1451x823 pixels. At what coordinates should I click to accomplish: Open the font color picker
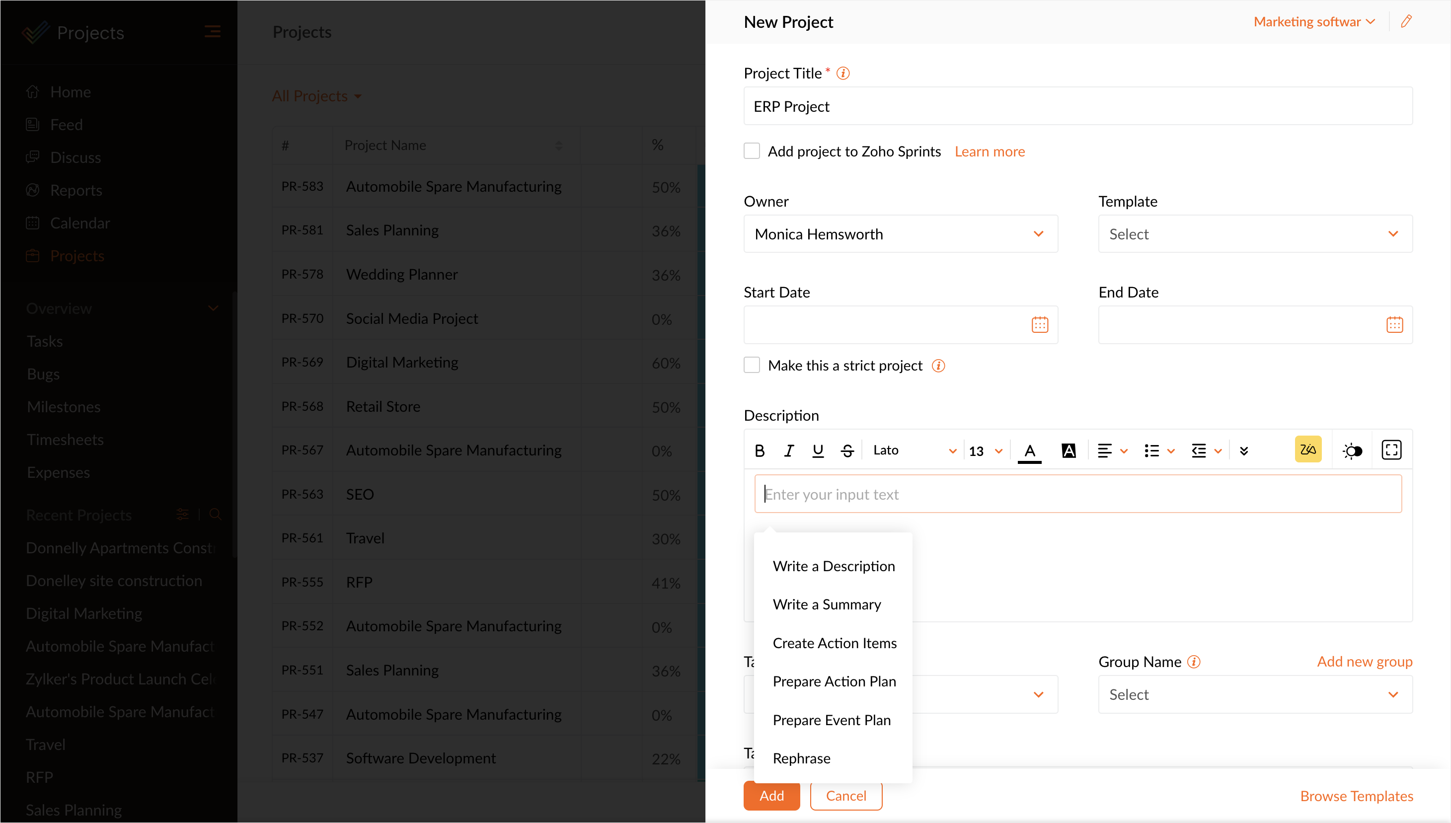(1029, 450)
